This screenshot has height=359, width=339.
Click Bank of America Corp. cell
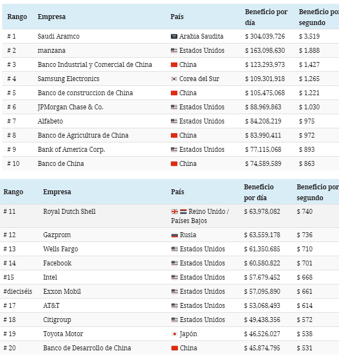coord(71,150)
